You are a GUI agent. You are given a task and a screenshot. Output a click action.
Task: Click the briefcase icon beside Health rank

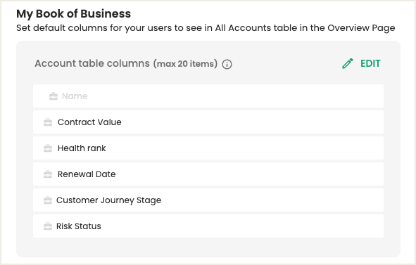[x=48, y=148]
